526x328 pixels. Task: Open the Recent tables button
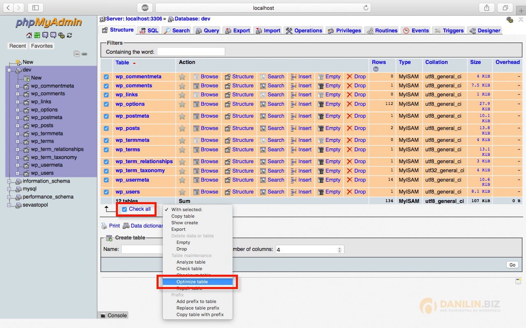click(x=18, y=46)
